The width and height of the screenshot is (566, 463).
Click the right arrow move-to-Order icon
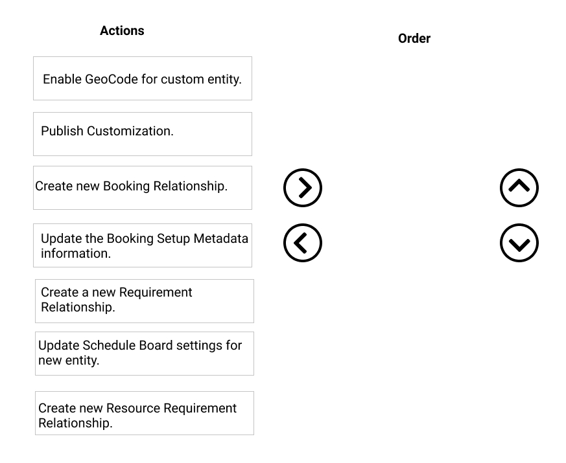coord(303,188)
